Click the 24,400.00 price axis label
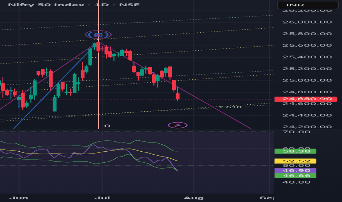The height and width of the screenshot is (202, 342). coord(307,115)
